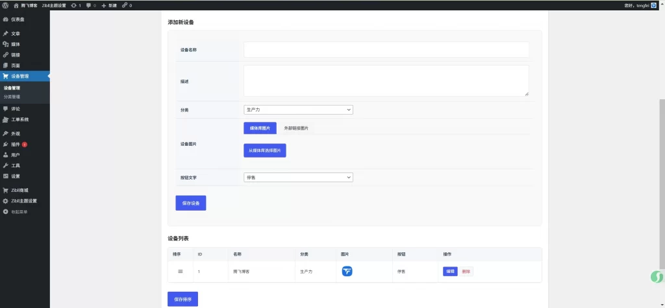This screenshot has width=665, height=308.
Task: Click into the 设备名称 text field
Action: pos(386,50)
